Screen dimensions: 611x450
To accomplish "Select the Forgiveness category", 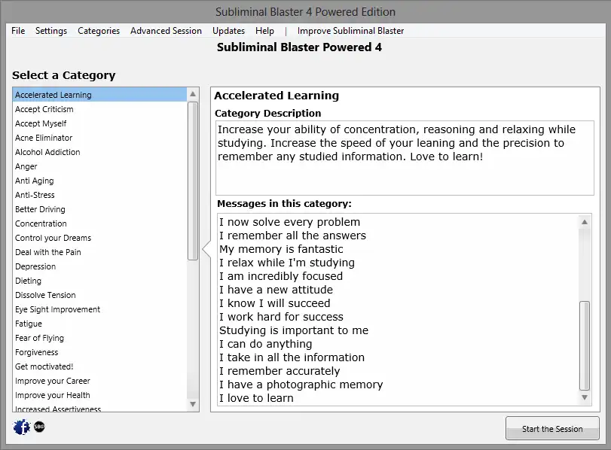I will coord(99,352).
